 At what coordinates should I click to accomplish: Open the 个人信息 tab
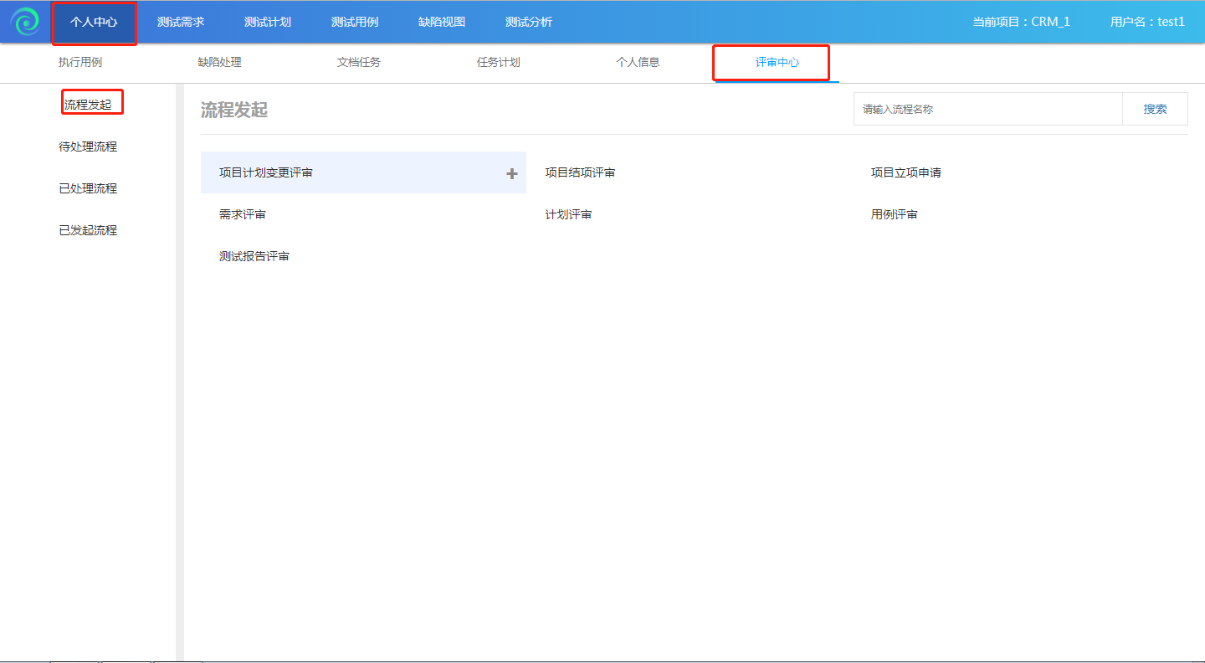(638, 63)
